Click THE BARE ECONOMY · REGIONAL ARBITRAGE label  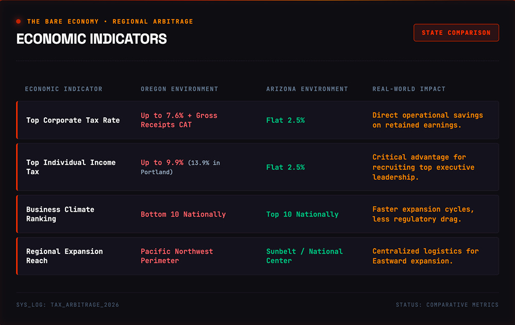click(x=110, y=21)
